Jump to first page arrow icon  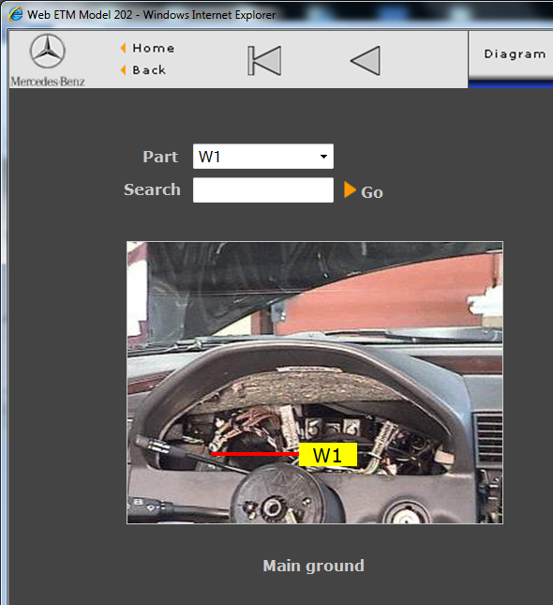pos(264,61)
